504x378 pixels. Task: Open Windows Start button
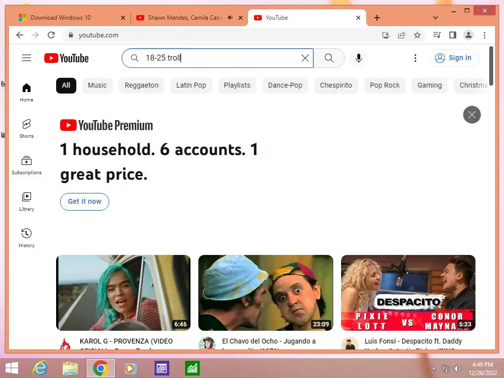[x=12, y=368]
